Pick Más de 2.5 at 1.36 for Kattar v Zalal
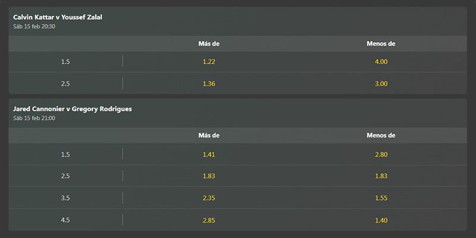Screen dimensions: 476x238 coord(209,83)
